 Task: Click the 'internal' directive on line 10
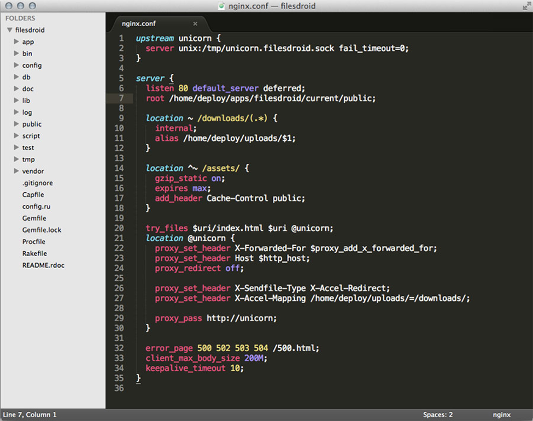coord(174,128)
